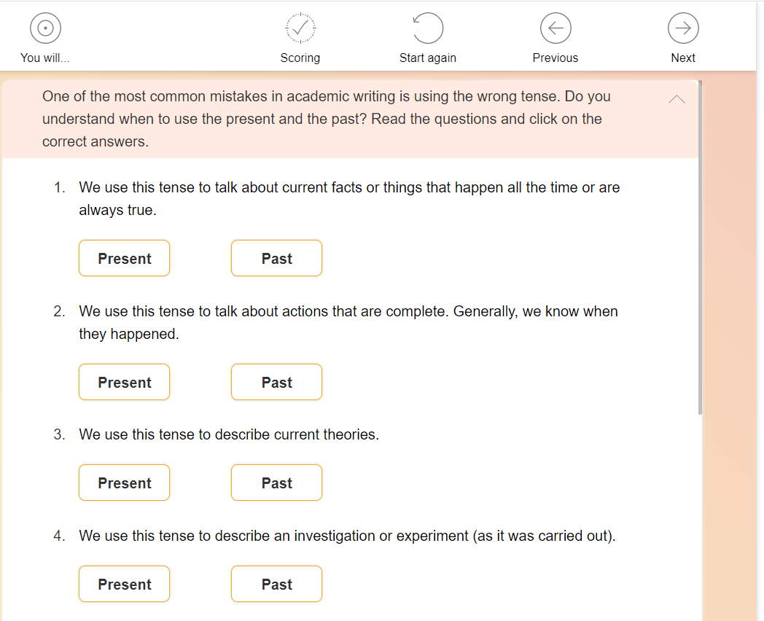Go back with the Previous arrow icon
Image resolution: width=764 pixels, height=621 pixels.
[x=556, y=28]
